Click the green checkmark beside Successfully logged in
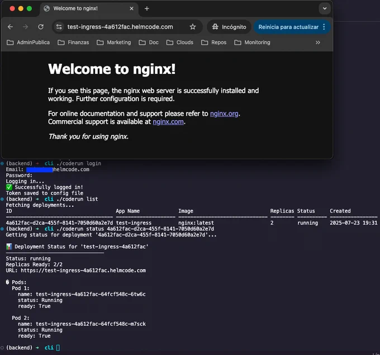This screenshot has width=380, height=355. (x=9, y=187)
